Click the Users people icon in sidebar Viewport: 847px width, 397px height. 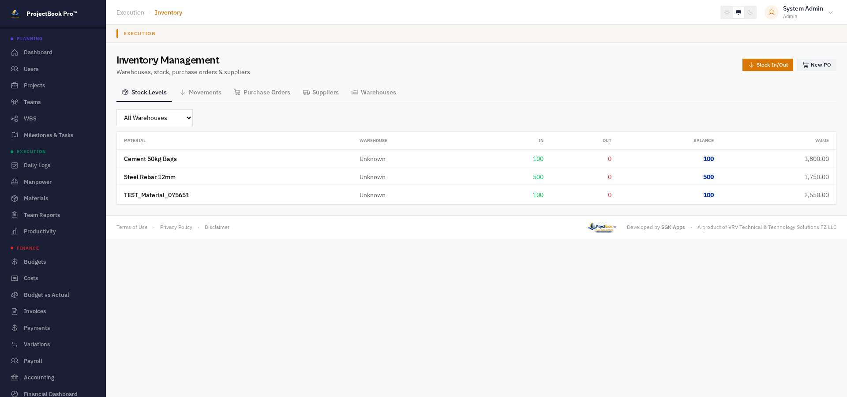pos(15,69)
